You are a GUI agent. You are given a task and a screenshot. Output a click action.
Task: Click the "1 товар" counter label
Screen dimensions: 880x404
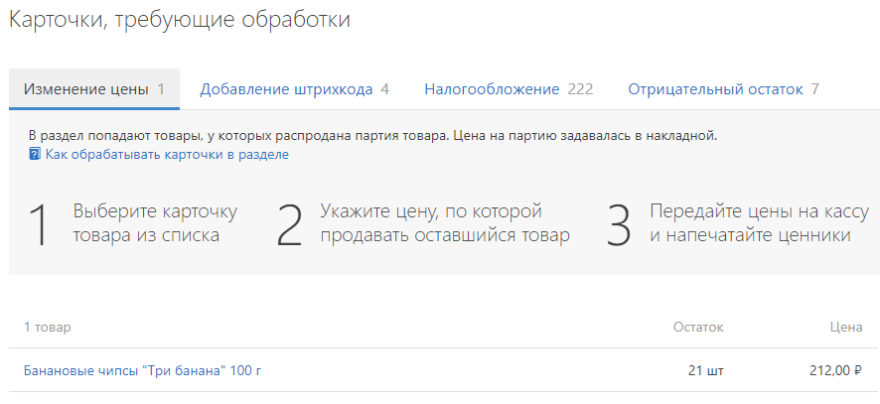(47, 327)
